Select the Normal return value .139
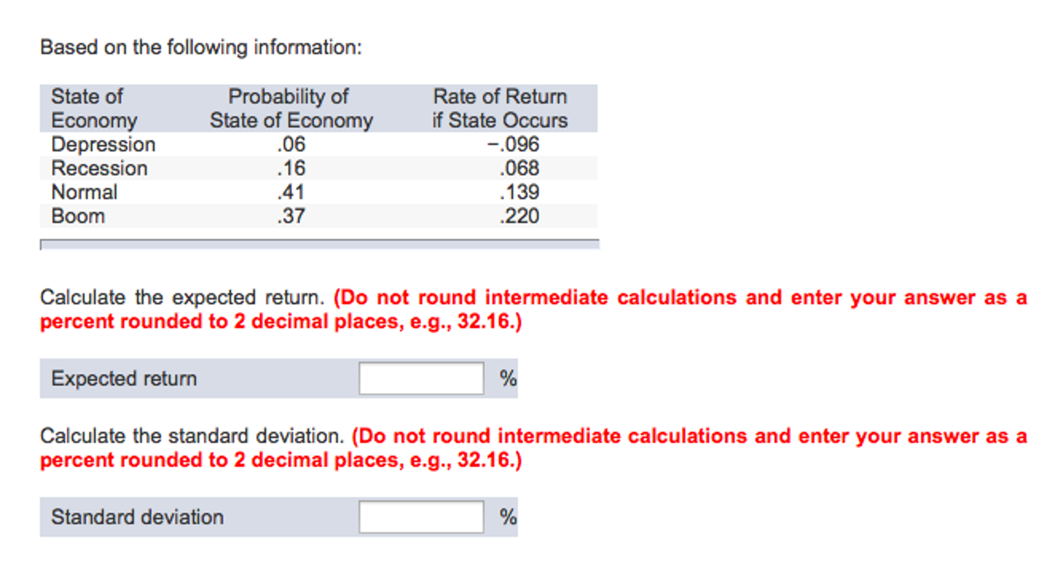Image resolution: width=1063 pixels, height=564 pixels. pyautogui.click(x=519, y=192)
